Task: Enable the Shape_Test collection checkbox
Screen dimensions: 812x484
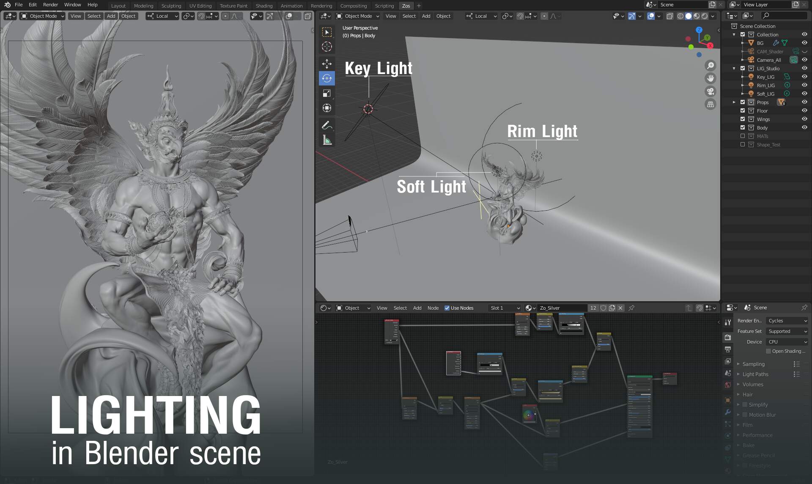Action: [743, 144]
